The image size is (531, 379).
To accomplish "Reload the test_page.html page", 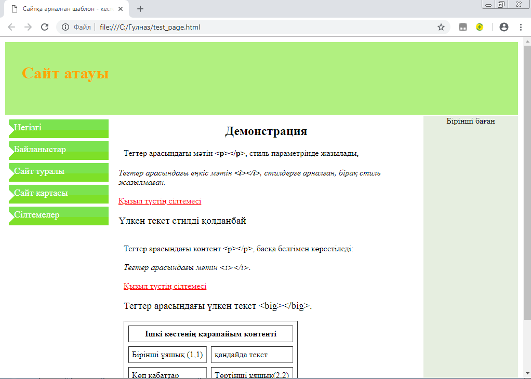I will point(45,27).
